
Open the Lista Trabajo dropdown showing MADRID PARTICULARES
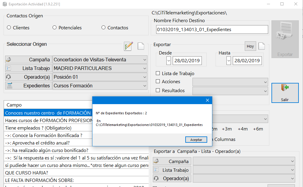pos(100,69)
